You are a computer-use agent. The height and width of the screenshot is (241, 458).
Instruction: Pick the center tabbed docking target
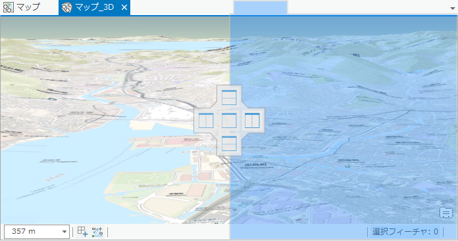[x=229, y=120]
